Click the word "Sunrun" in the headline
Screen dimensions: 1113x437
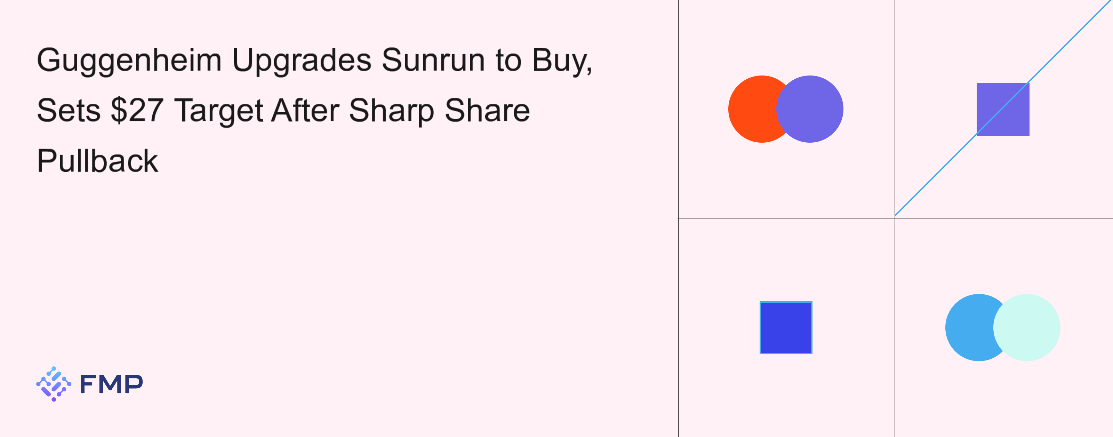pyautogui.click(x=433, y=59)
